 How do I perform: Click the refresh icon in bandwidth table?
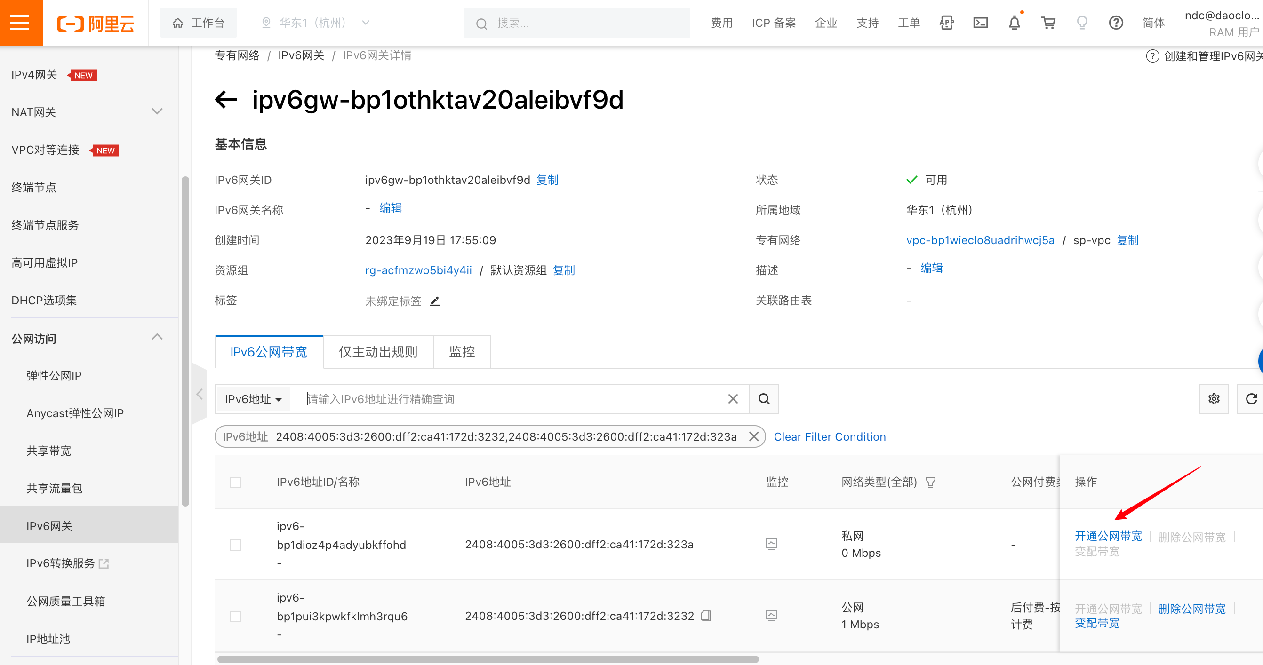[x=1251, y=399]
